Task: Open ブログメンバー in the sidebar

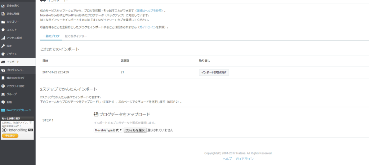Action: [x=18, y=70]
